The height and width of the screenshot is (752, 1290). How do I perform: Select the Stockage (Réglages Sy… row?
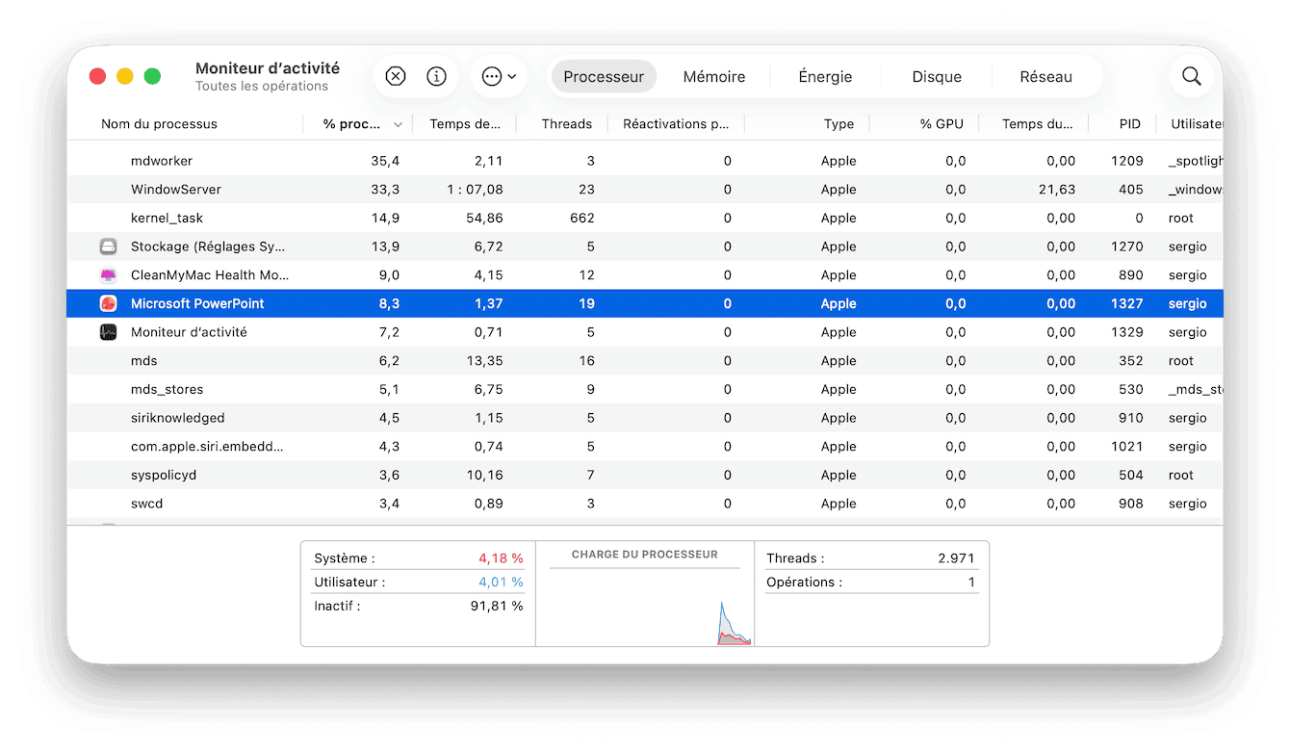coord(645,246)
